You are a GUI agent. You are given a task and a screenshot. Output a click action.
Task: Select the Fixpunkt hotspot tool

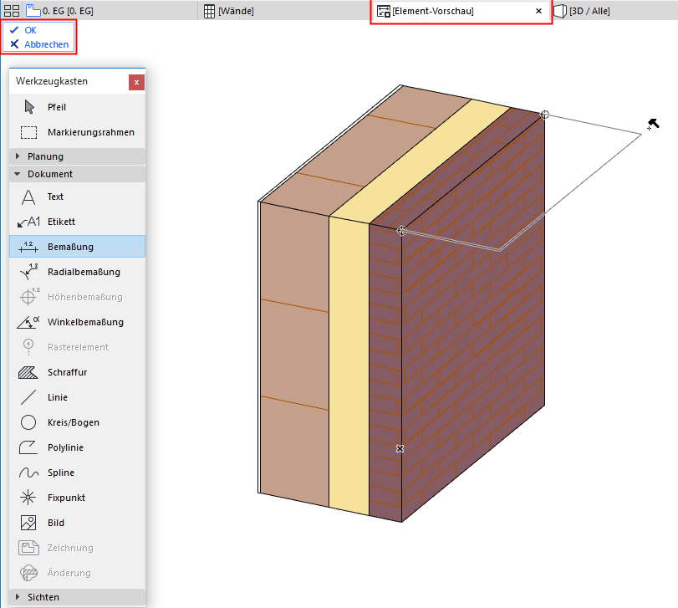tap(77, 498)
